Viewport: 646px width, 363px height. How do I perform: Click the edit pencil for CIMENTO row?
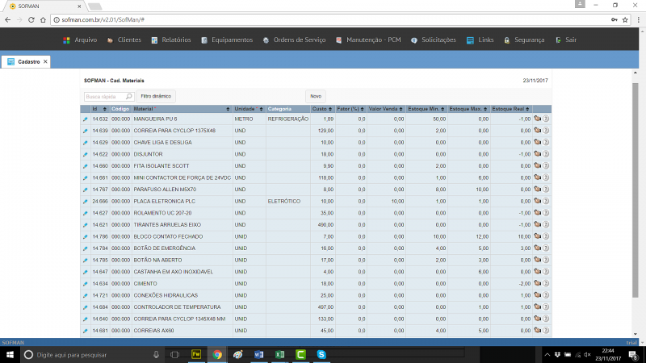coord(85,284)
